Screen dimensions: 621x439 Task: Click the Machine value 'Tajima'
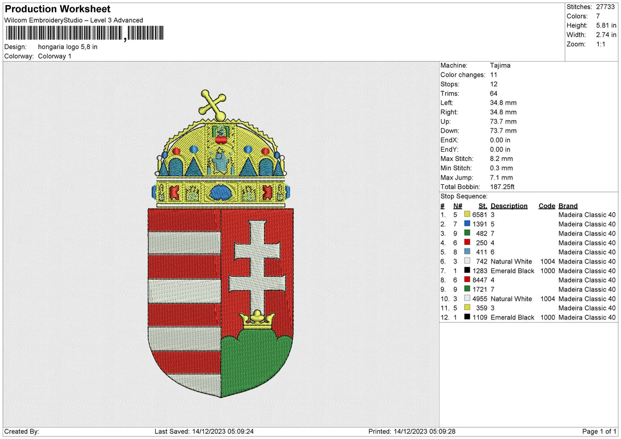(x=500, y=66)
